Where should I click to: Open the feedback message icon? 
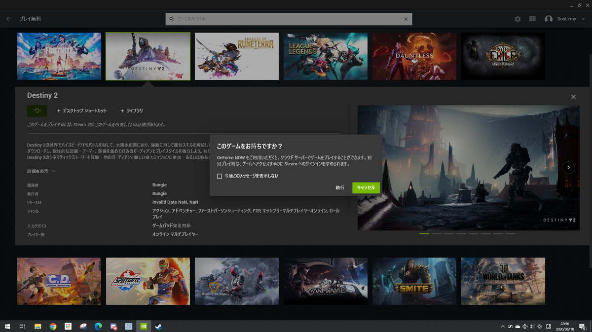[x=532, y=19]
